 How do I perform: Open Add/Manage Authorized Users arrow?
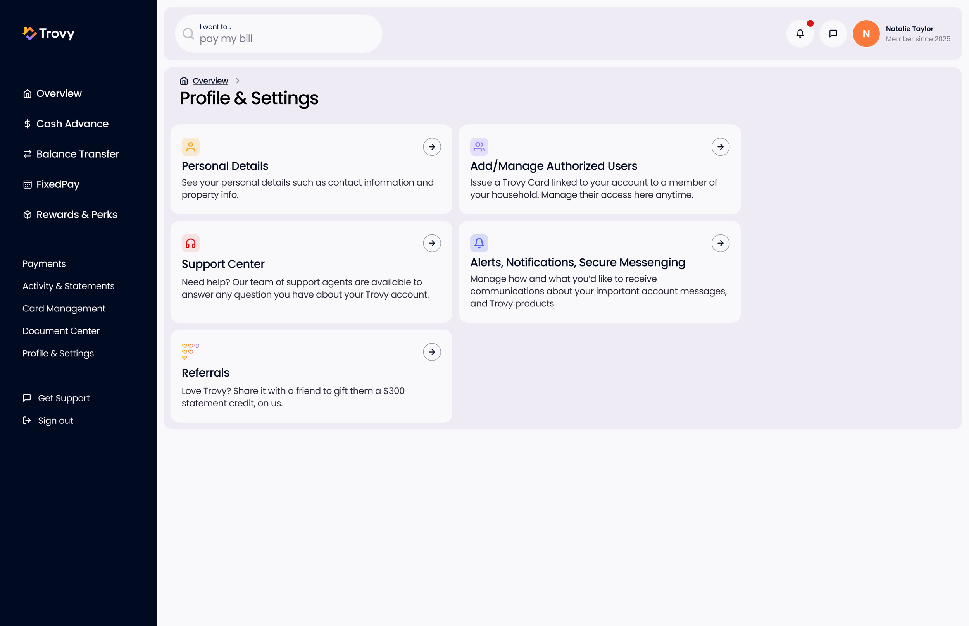pos(720,147)
